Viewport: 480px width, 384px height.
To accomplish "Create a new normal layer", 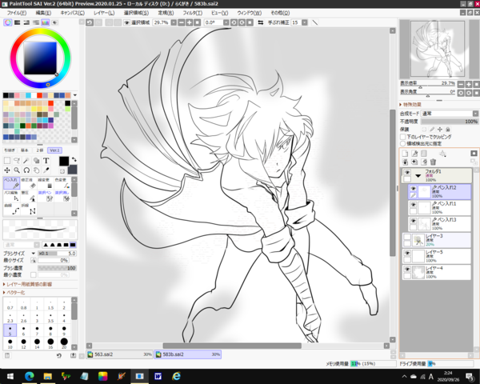I will (405, 154).
